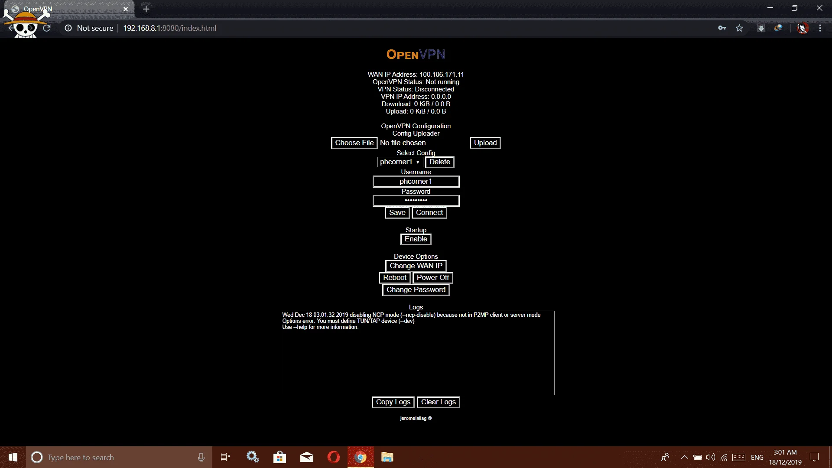The height and width of the screenshot is (468, 832).
Task: Show hidden system tray icons
Action: click(685, 457)
